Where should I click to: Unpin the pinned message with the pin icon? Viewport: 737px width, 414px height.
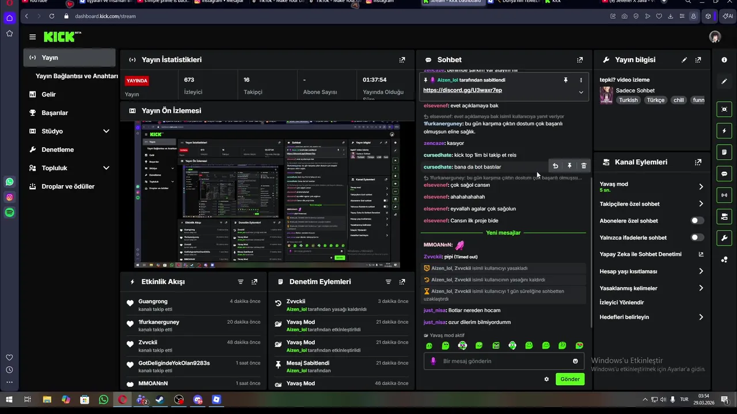(565, 80)
